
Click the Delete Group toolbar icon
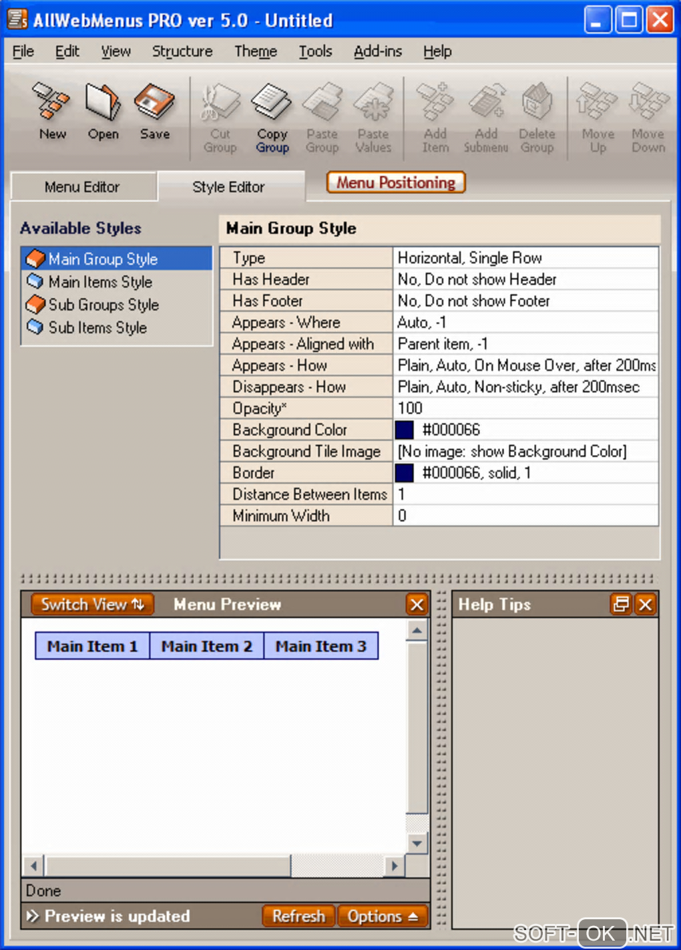coord(537,119)
